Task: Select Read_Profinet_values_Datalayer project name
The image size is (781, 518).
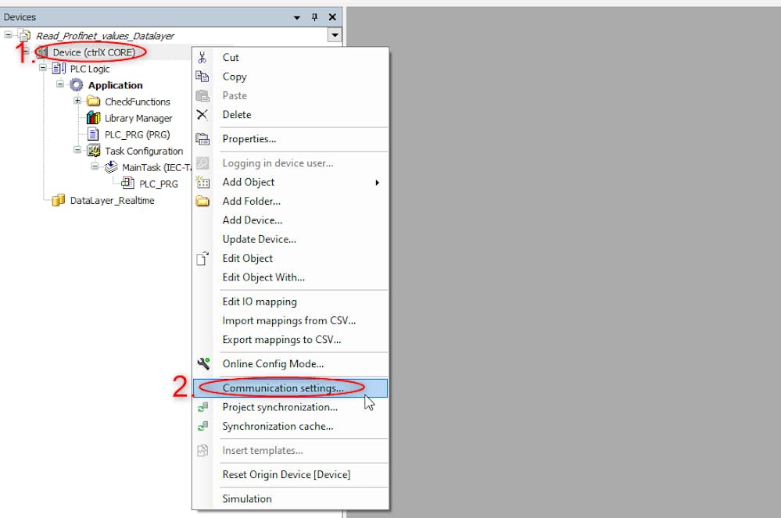Action: coord(105,36)
